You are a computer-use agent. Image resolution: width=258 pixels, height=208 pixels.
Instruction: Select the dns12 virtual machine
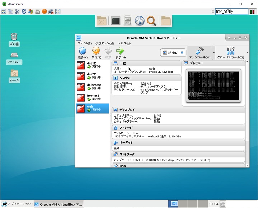click(x=93, y=65)
